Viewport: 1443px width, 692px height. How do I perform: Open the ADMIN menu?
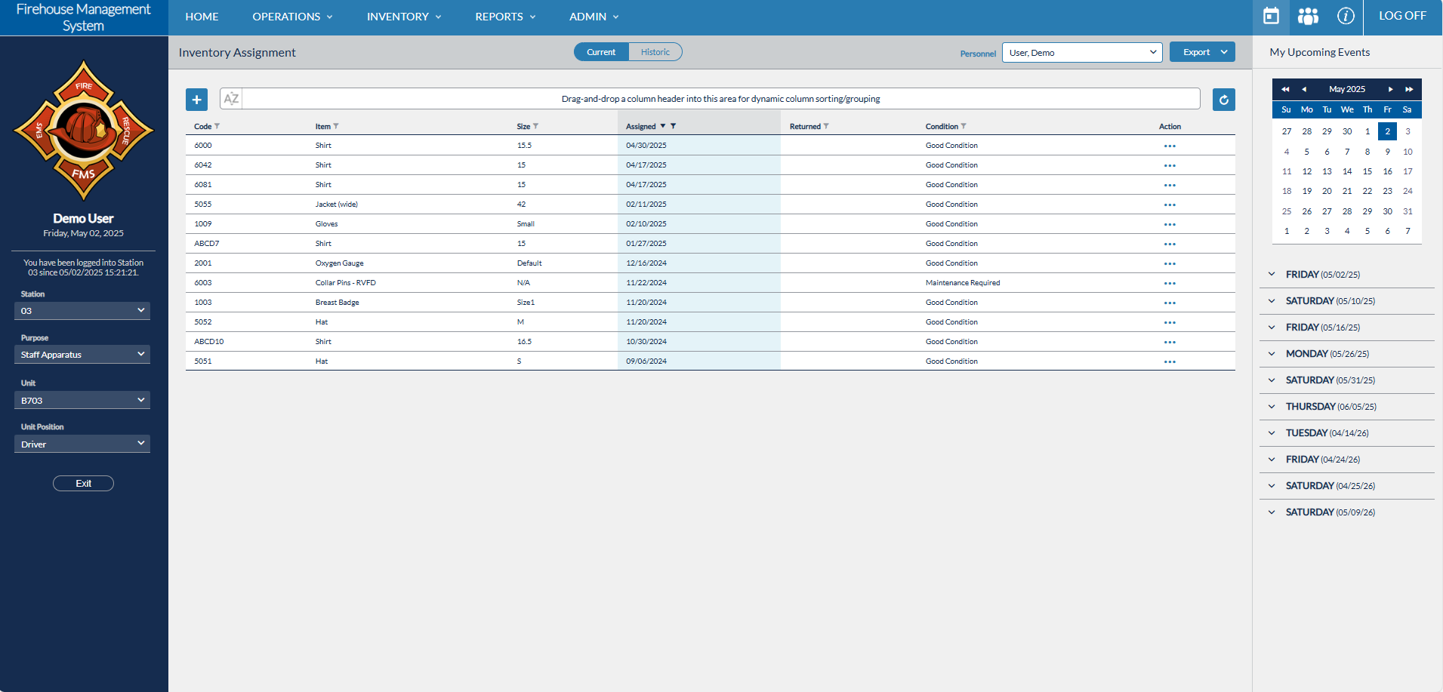594,17
